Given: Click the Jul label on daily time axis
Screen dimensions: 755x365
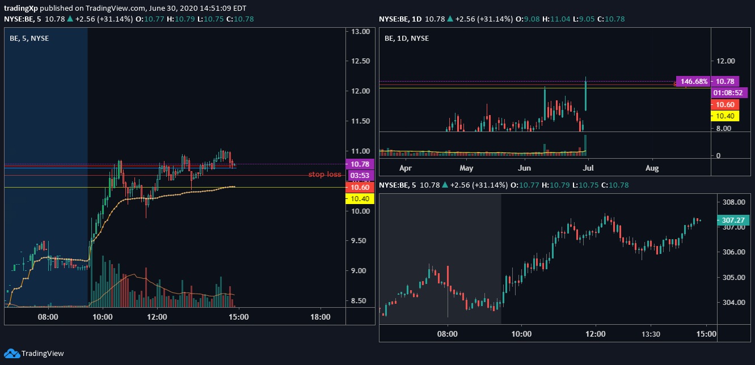Looking at the screenshot, I should pos(588,168).
